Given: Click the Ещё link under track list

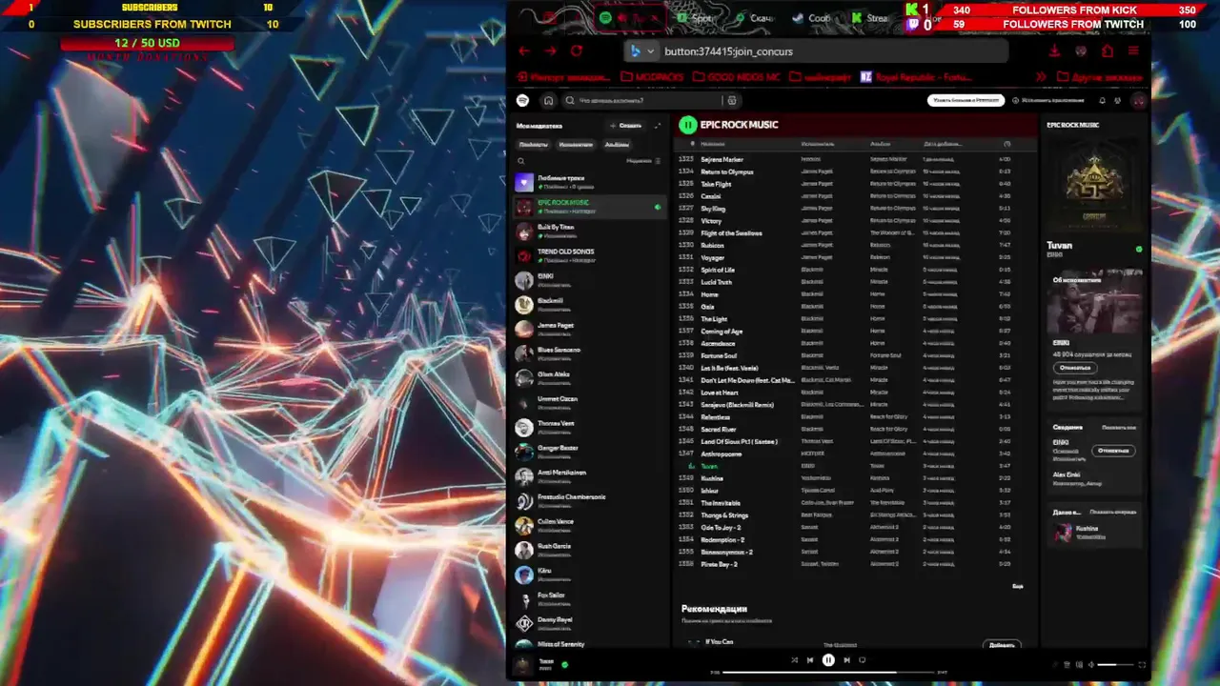Looking at the screenshot, I should pos(1017,587).
